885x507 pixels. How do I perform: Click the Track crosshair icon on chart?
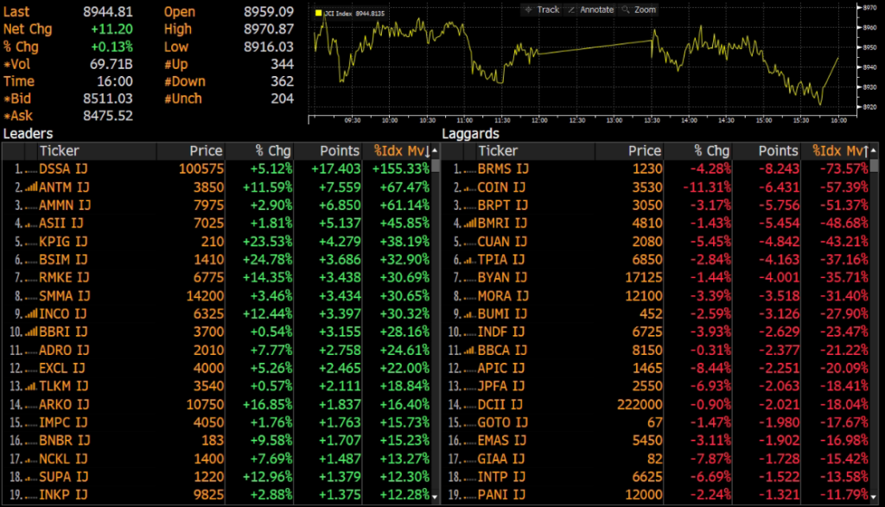tap(528, 10)
